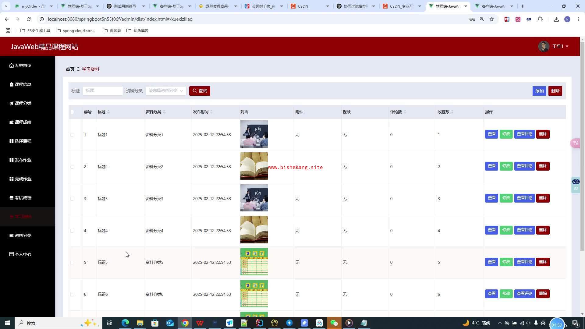The width and height of the screenshot is (585, 329).
Task: Expand the 工号1 user menu arrow
Action: point(567,46)
